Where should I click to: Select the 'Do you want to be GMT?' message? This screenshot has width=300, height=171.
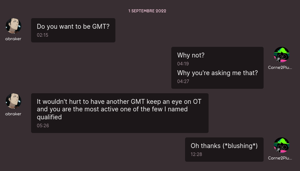pos(73,27)
